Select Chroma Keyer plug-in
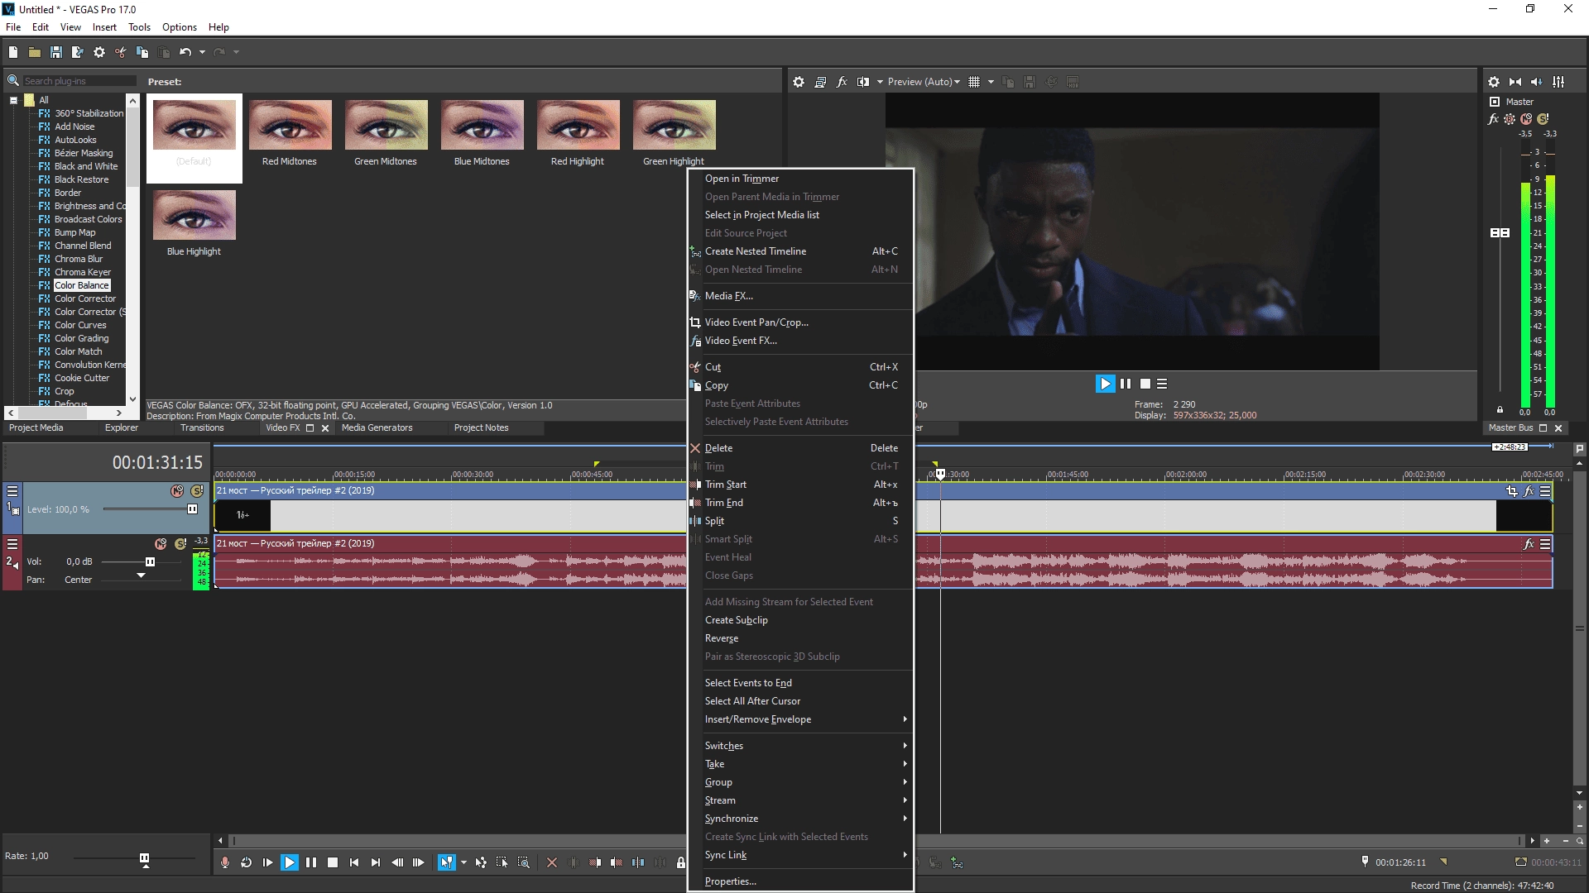This screenshot has height=893, width=1589. point(82,272)
